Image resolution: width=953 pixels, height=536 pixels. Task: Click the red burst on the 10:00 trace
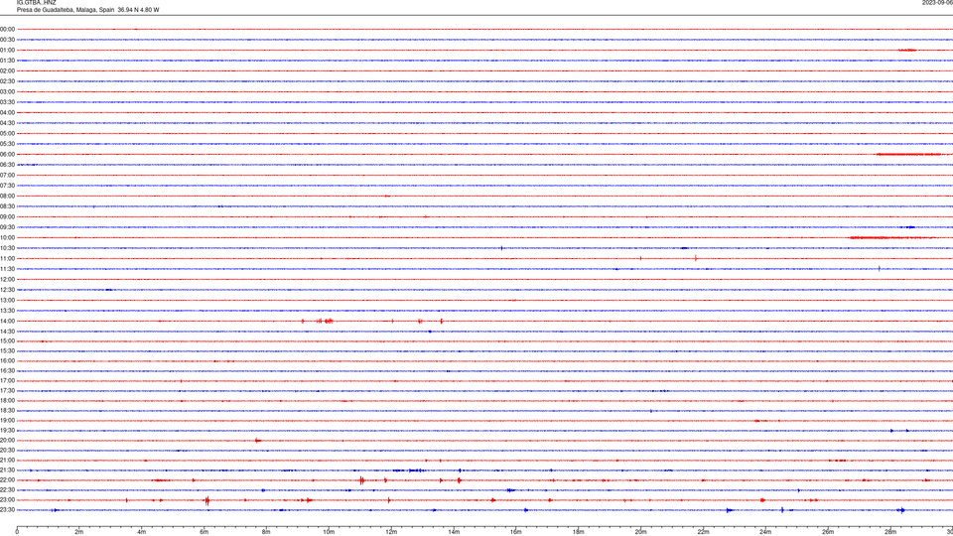(890, 237)
